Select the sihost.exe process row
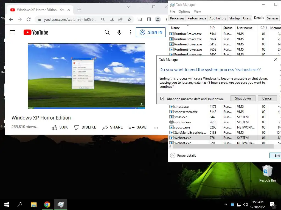 coord(225,107)
